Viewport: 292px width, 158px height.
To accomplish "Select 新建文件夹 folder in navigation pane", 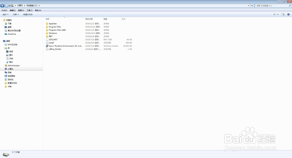I will [11, 83].
